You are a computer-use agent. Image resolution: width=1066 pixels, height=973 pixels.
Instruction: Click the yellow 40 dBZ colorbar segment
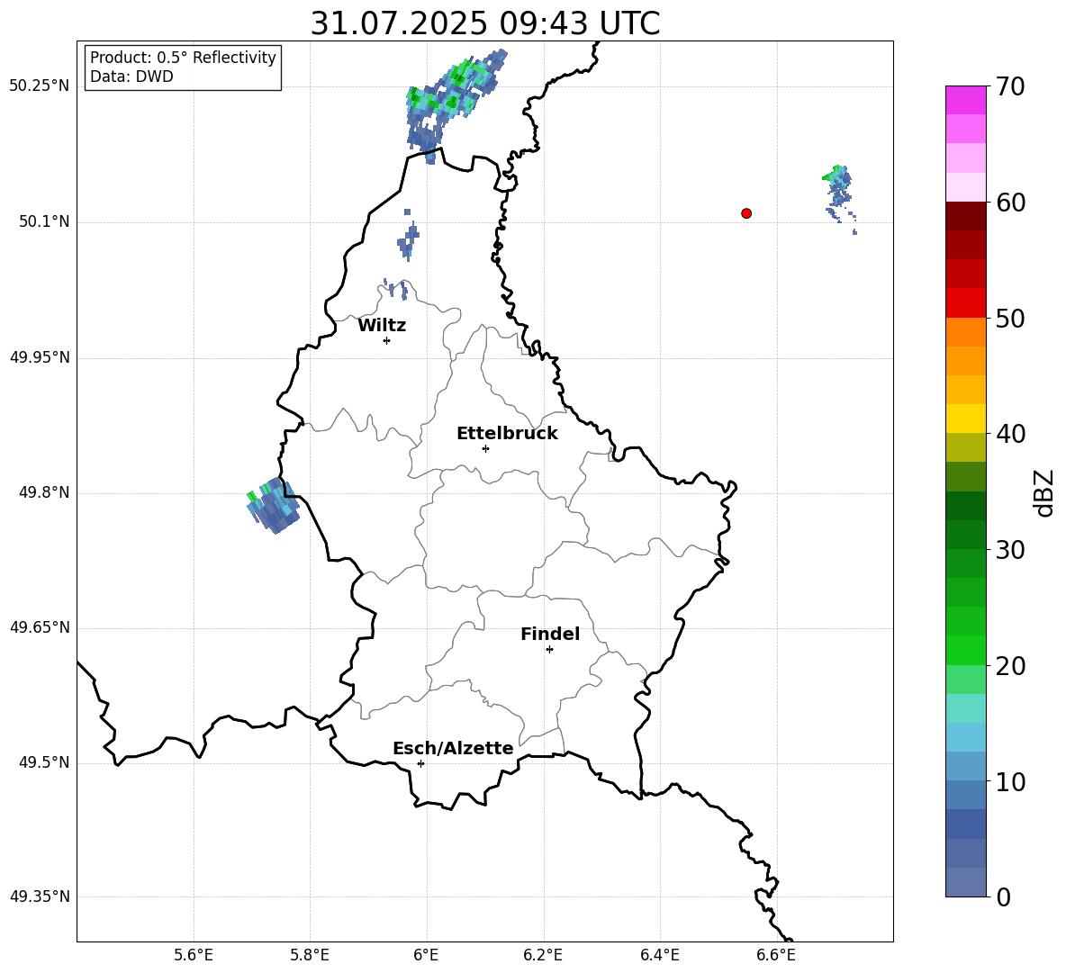[966, 419]
